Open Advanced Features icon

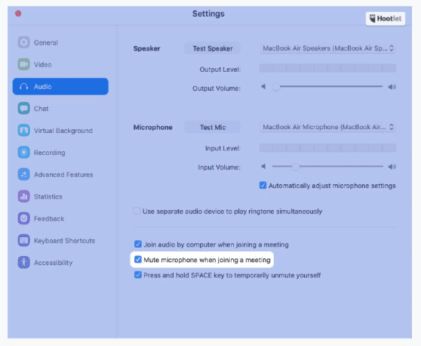tap(24, 175)
